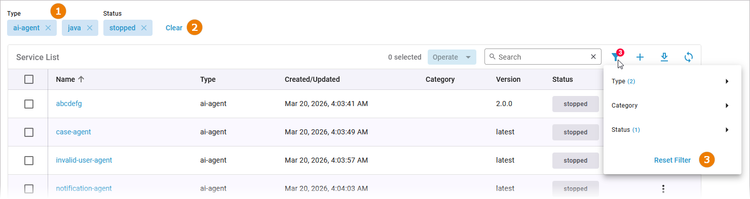Check the box for case-agent row
This screenshot has width=750, height=199.
[x=29, y=132]
